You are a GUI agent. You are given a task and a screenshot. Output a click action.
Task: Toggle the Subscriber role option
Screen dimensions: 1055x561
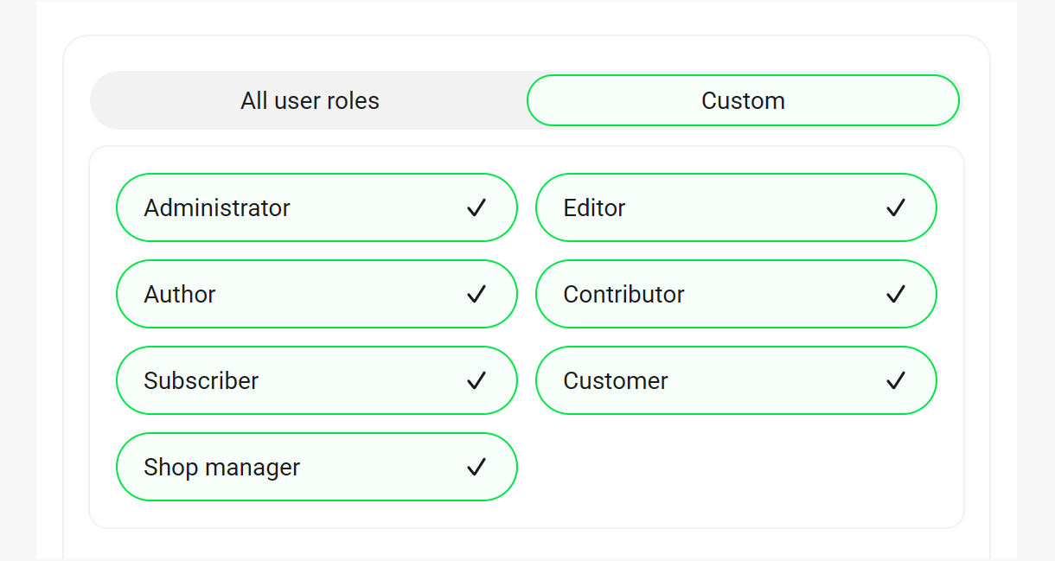tap(316, 380)
